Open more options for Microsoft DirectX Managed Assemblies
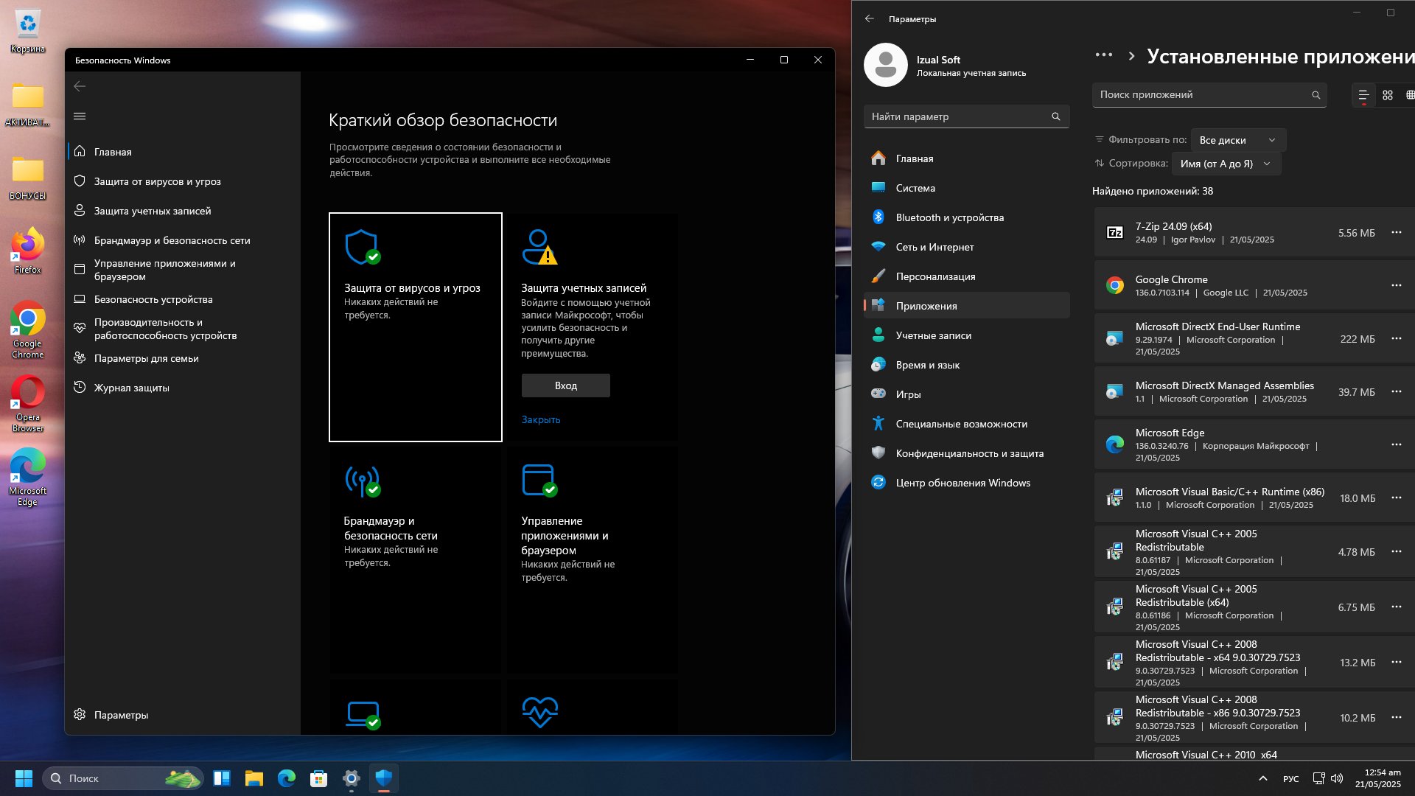This screenshot has width=1415, height=796. click(1396, 391)
